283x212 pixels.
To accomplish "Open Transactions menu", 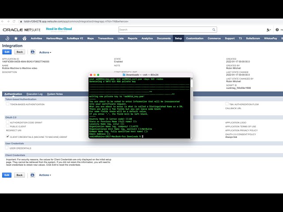I will click(106, 38).
